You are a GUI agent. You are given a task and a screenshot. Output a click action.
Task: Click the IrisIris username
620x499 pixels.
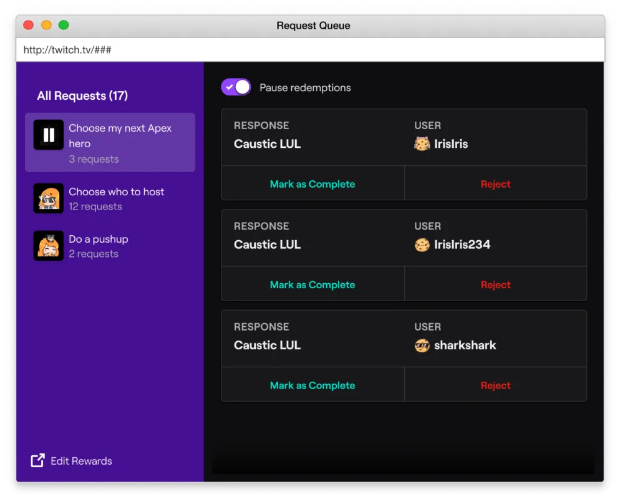(x=451, y=144)
